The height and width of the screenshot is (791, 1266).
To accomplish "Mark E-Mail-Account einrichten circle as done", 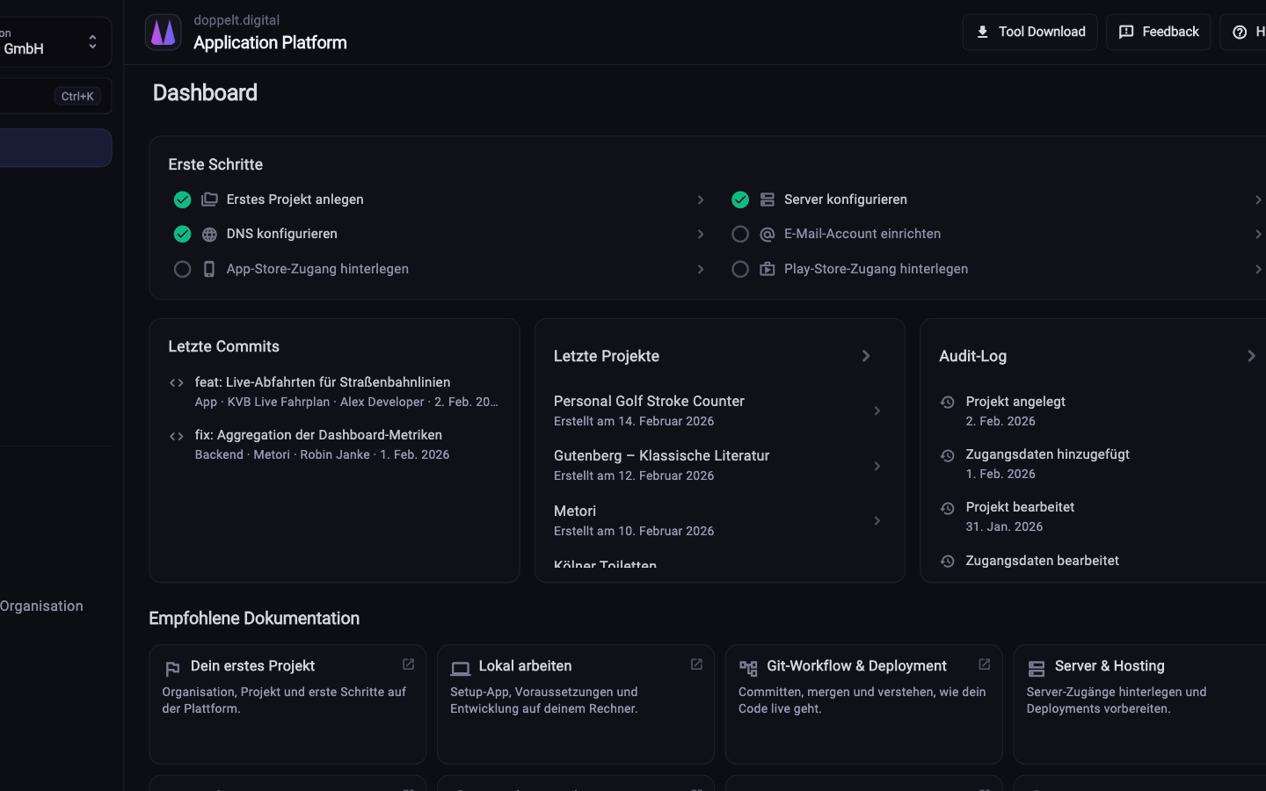I will tap(740, 234).
